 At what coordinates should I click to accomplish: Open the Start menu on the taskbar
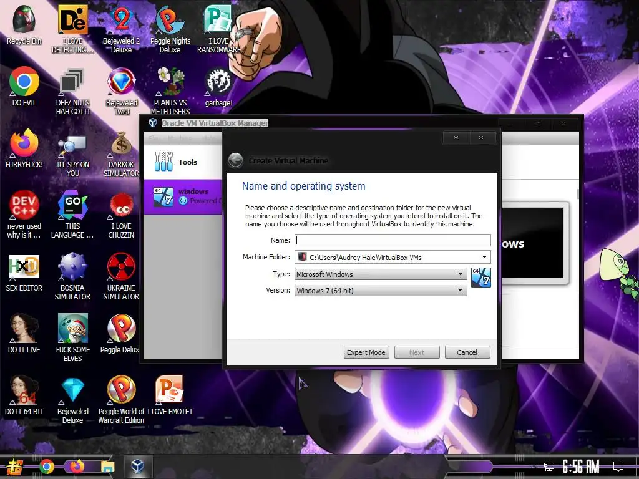[x=16, y=467]
